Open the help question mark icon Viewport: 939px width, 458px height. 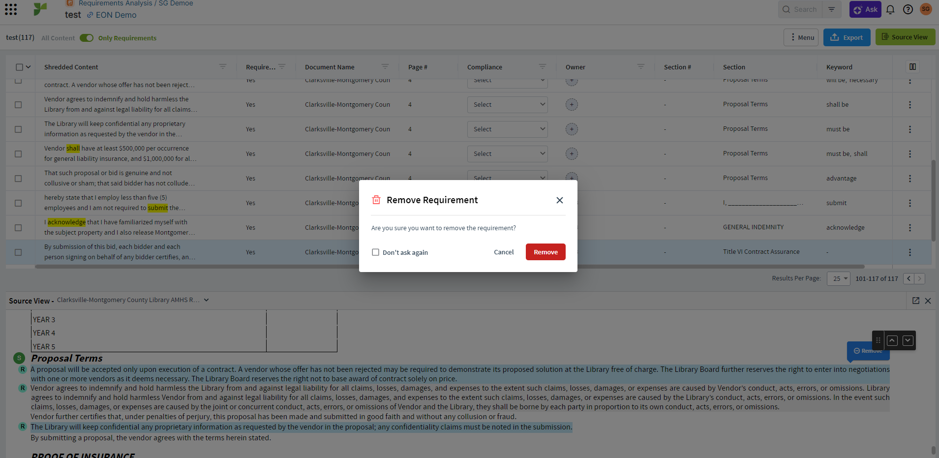pos(908,9)
